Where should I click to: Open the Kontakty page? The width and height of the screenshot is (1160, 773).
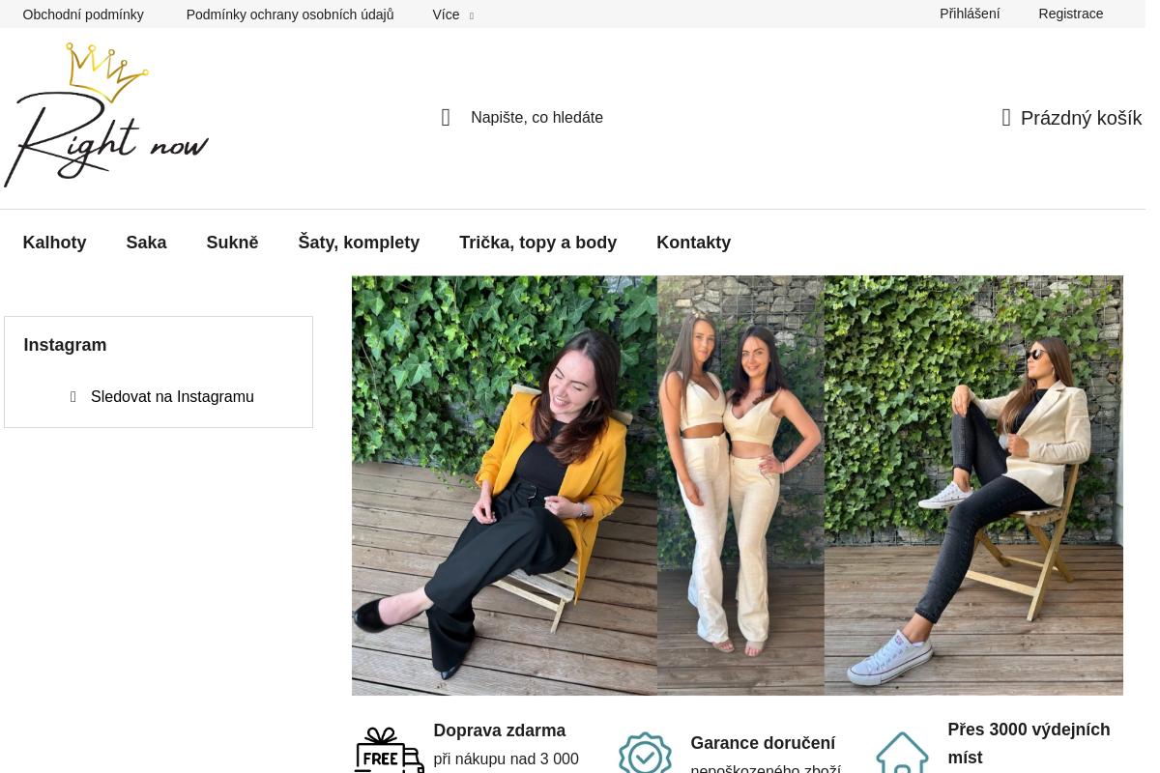pyautogui.click(x=693, y=243)
